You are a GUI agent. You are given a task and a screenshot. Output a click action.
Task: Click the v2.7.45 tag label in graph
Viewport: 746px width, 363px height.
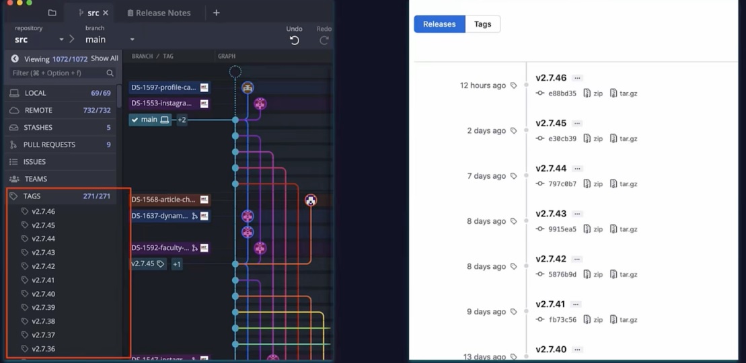tap(148, 264)
